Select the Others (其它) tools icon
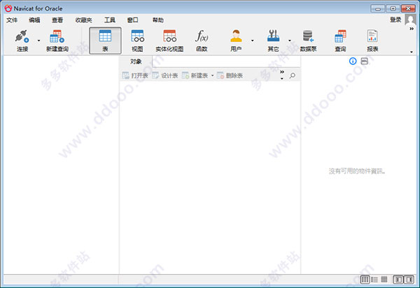Screen dimensions: 420x288 (273, 41)
